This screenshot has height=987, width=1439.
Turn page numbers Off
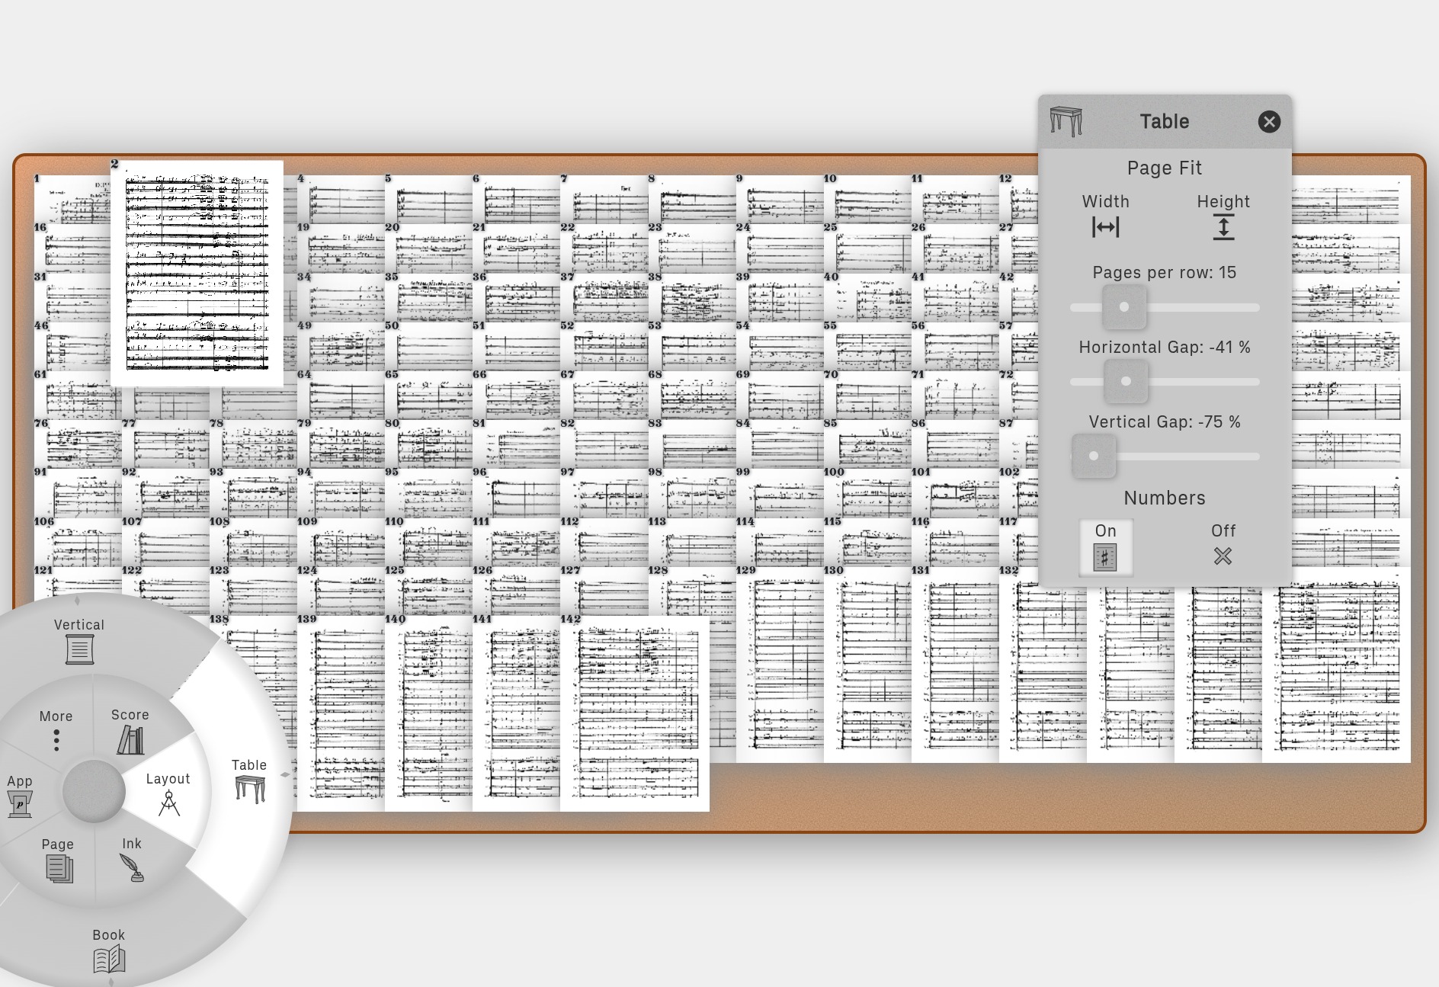pos(1223,556)
